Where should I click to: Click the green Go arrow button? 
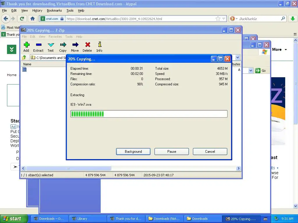258,71
